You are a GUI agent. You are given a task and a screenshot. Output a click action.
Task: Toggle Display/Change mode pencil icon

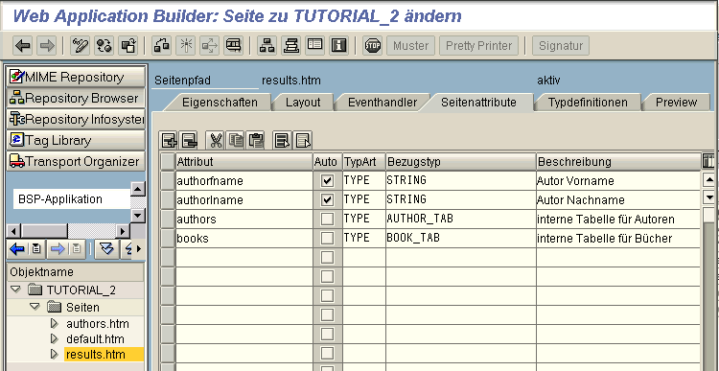[81, 45]
